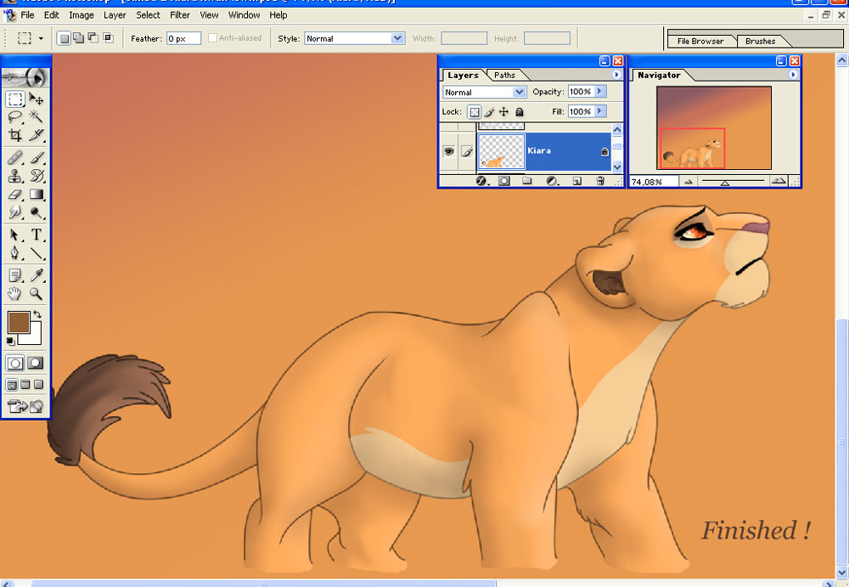Create a new layer from Layers panel
849x587 pixels.
coord(577,181)
